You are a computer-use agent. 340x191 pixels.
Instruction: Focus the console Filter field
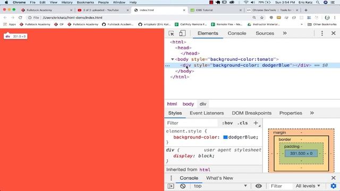[x=280, y=186]
